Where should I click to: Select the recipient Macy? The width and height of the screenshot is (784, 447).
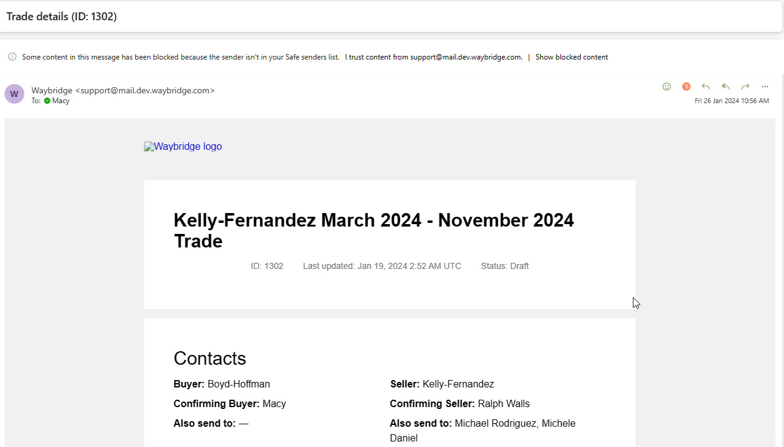[x=61, y=101]
